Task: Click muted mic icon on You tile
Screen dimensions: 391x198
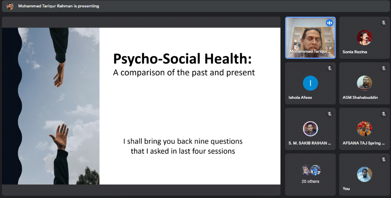Action: [384, 159]
